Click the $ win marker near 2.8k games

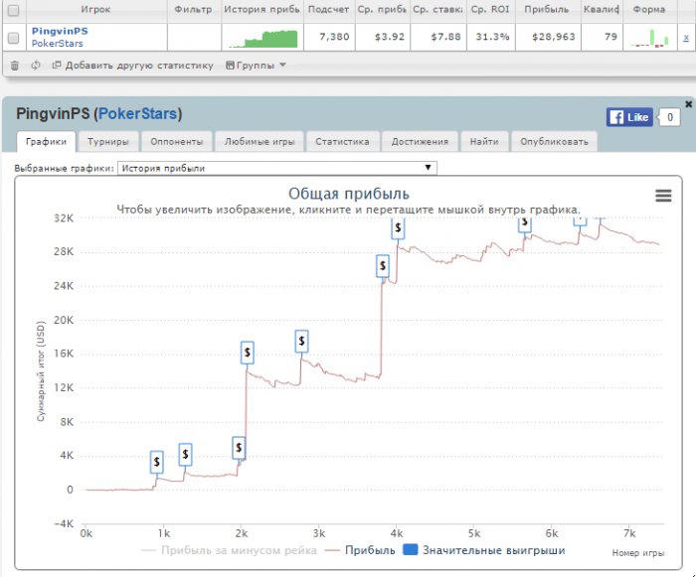(302, 341)
